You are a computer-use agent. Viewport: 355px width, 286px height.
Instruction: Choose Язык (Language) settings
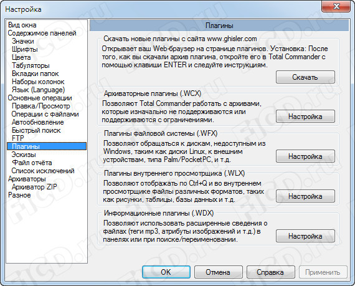pyautogui.click(x=38, y=90)
